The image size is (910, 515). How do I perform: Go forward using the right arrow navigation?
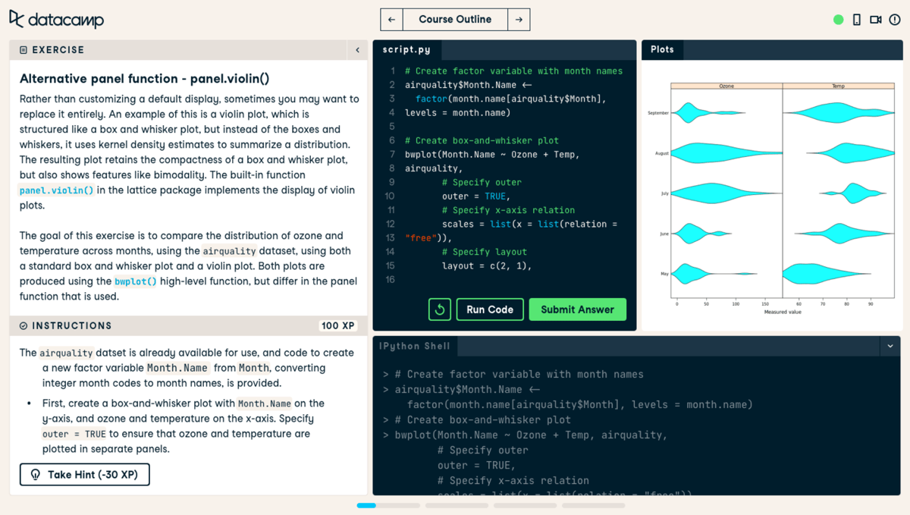(519, 19)
